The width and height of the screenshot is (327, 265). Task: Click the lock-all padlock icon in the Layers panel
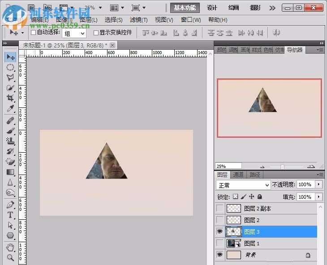(x=260, y=197)
